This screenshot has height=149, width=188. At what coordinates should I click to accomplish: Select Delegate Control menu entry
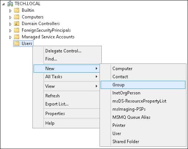(63, 51)
